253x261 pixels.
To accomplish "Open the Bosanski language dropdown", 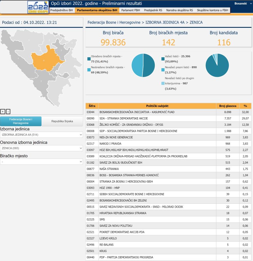I will point(243,4).
